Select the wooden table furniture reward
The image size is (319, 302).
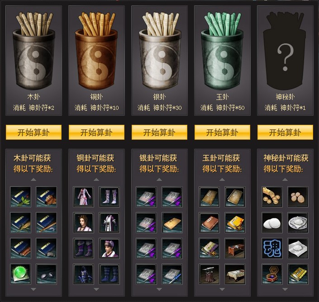click(235, 248)
